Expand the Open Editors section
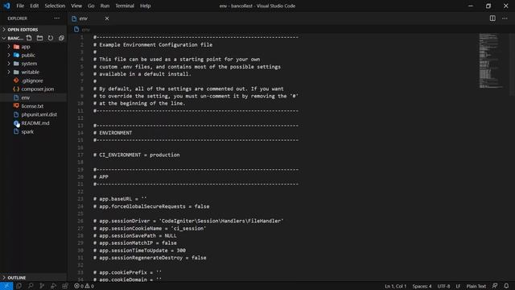 [33, 30]
